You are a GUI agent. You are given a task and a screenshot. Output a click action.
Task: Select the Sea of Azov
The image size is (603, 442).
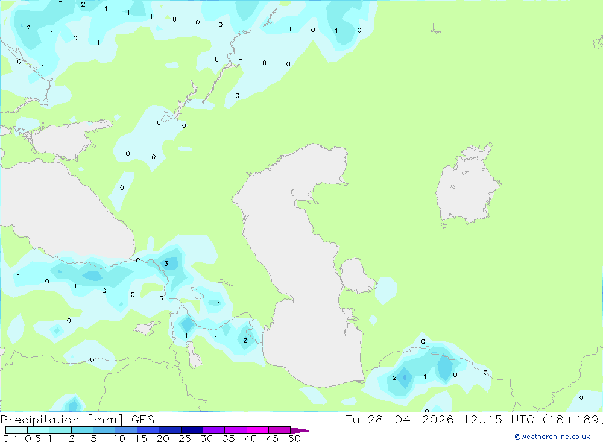click(x=63, y=140)
